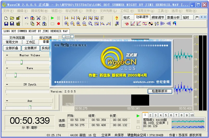Collapse the Wave mixer section
Screen dimensions: 209x138
pyautogui.click(x=7, y=68)
